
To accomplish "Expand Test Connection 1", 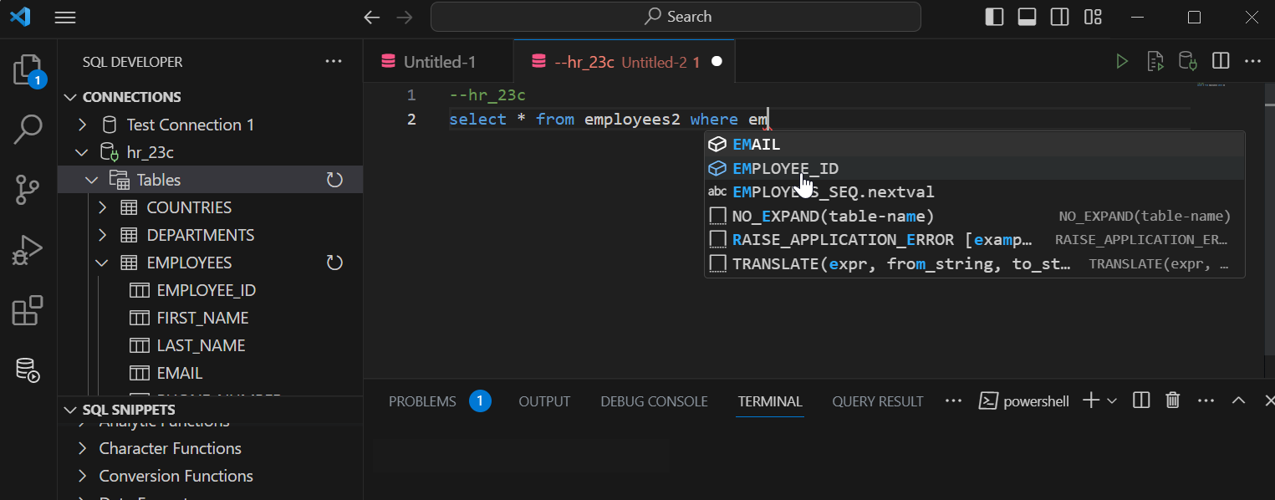I will [x=82, y=124].
